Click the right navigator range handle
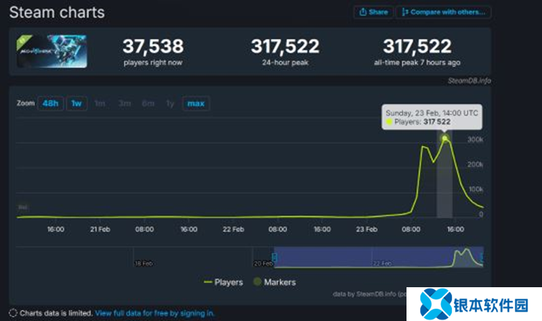The image size is (542, 321). pos(482,257)
